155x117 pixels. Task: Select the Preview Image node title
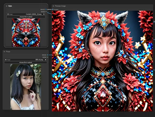[x=60, y=6]
